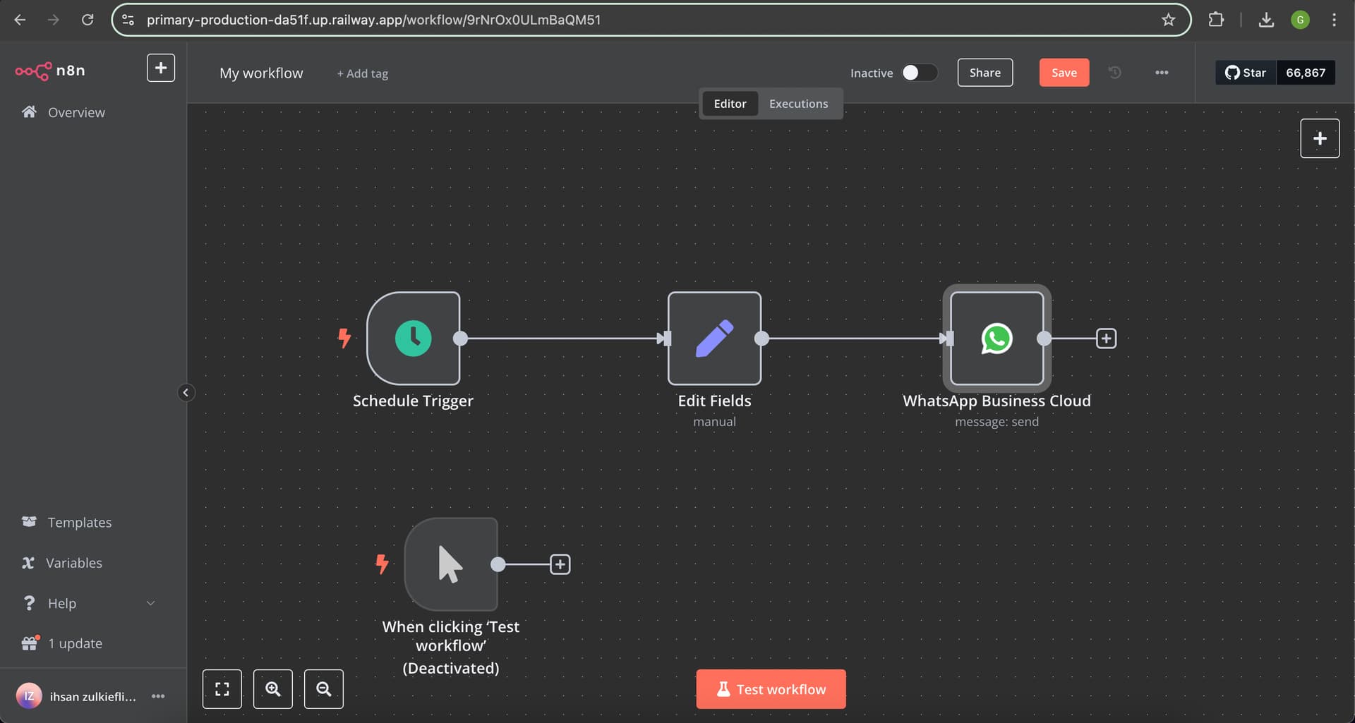Image resolution: width=1355 pixels, height=723 pixels.
Task: Open the add node panel button
Action: (1319, 138)
